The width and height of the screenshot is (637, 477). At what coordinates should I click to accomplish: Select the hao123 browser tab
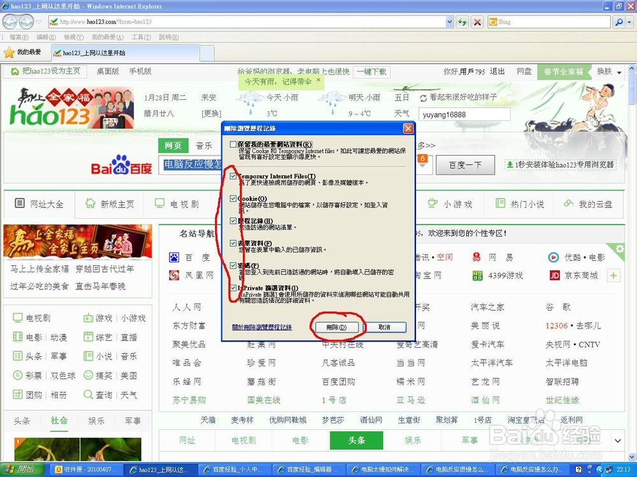tap(125, 53)
